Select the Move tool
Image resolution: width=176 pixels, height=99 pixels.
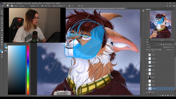(2, 11)
